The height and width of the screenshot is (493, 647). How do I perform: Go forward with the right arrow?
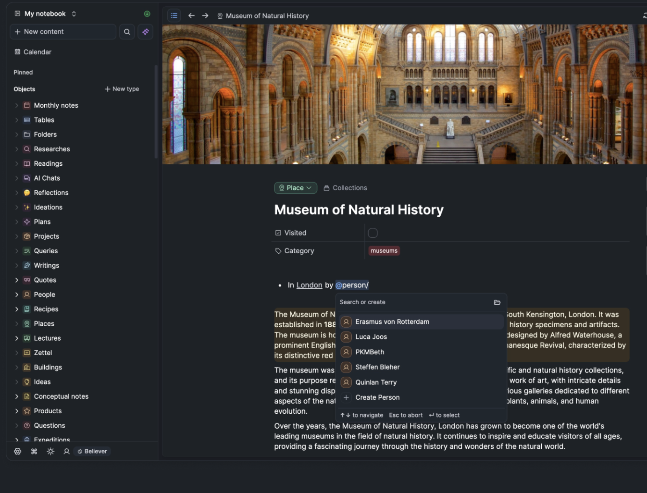pyautogui.click(x=205, y=16)
